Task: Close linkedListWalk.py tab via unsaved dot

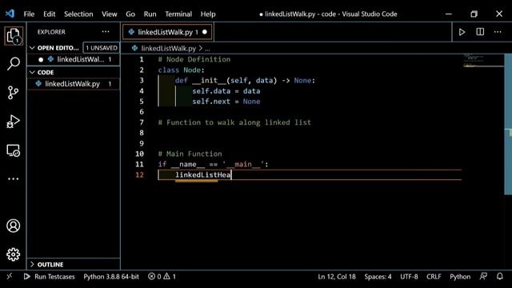Action: click(x=205, y=32)
